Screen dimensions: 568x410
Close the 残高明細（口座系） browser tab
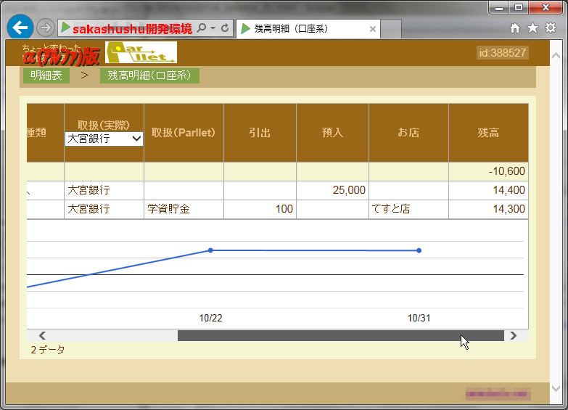(x=372, y=29)
